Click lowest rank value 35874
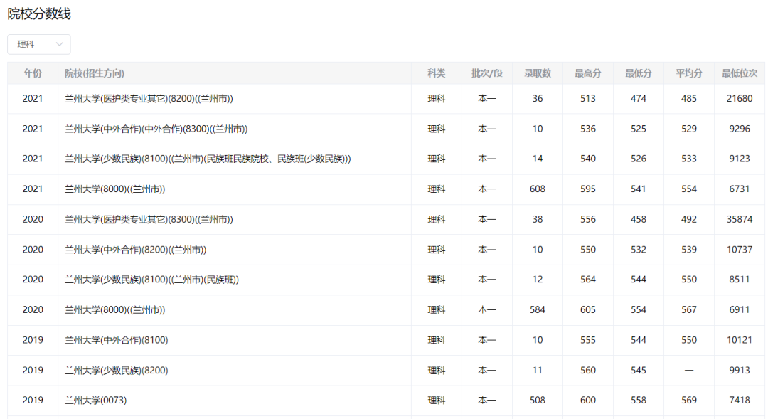The image size is (768, 419). click(739, 220)
